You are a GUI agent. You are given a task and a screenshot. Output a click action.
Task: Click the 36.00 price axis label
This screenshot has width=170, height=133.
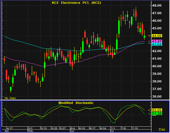pyautogui.click(x=157, y=96)
